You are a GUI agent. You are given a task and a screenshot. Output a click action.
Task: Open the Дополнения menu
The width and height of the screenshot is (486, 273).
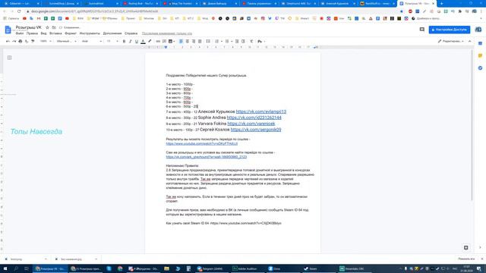(112, 33)
